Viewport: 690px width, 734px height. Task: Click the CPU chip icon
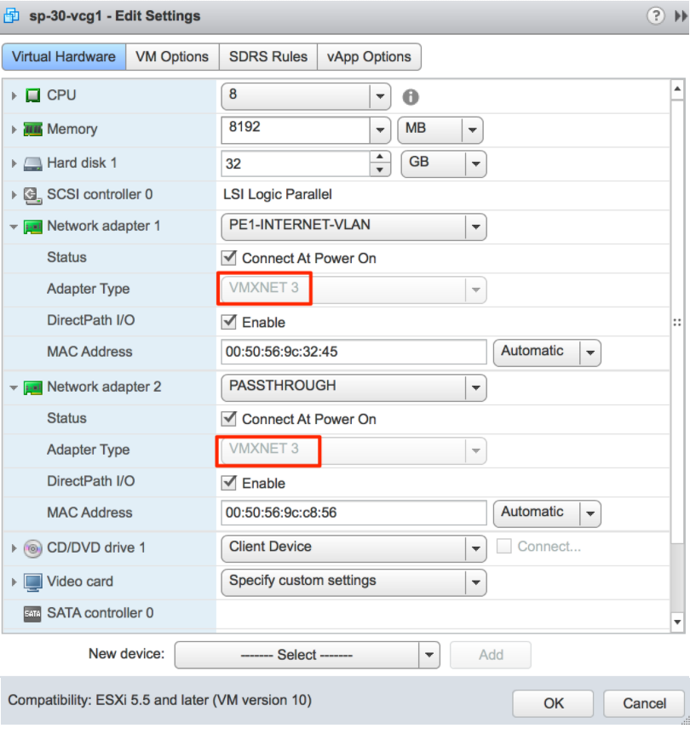33,95
